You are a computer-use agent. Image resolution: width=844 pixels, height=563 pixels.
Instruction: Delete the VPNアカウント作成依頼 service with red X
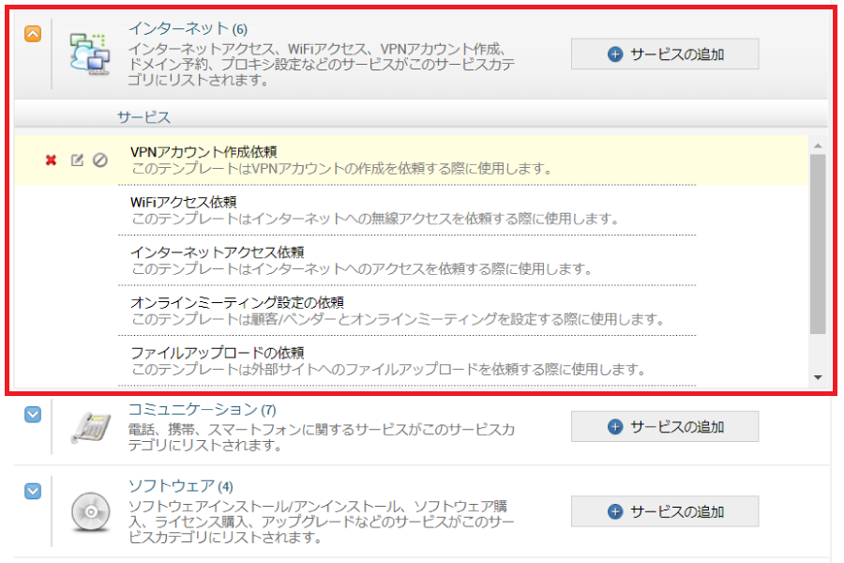point(52,160)
